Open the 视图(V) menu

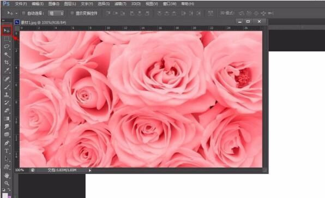tap(152, 4)
